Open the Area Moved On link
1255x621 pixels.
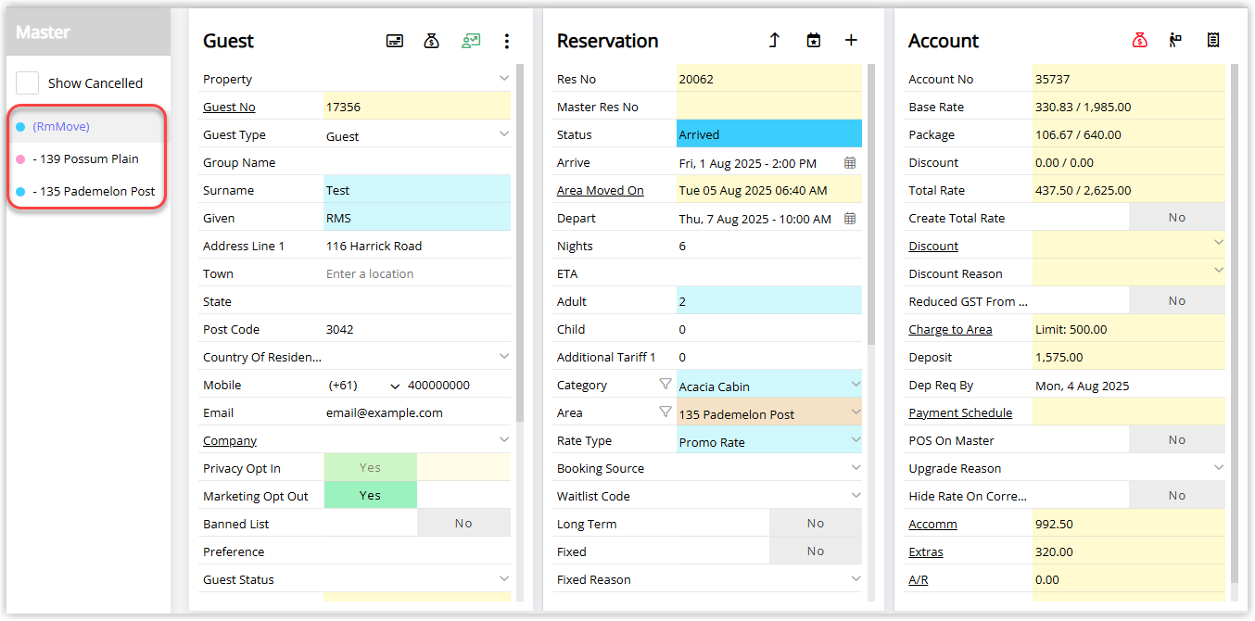(x=600, y=190)
